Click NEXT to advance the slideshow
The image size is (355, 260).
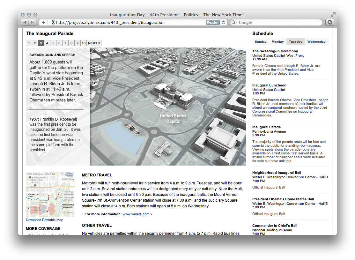point(94,43)
